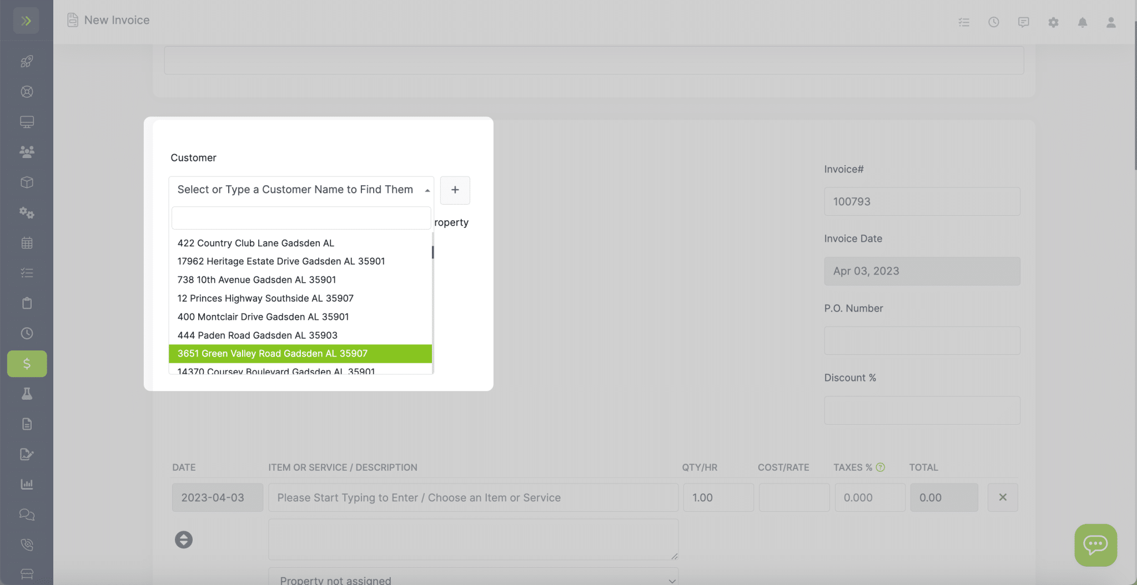Select the dollar invoicing icon in the sidebar

pyautogui.click(x=26, y=364)
